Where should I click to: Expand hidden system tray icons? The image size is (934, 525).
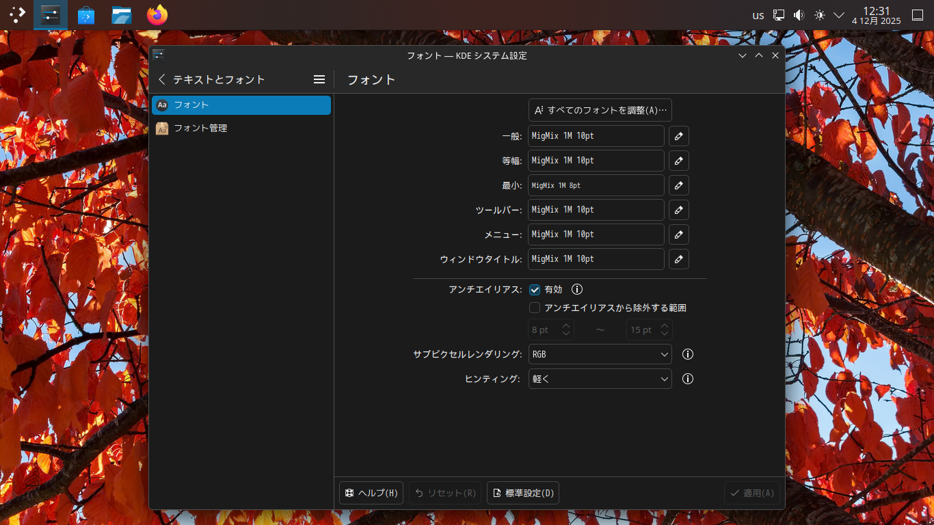coord(839,15)
